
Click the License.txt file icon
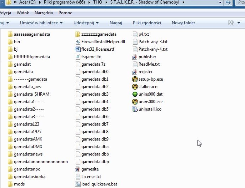[x=78, y=177]
